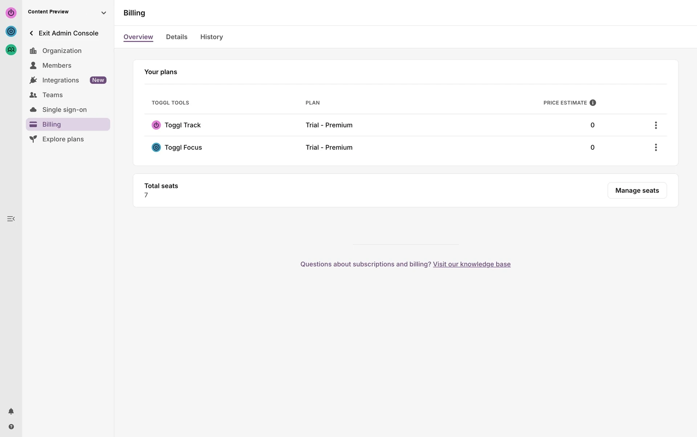The height and width of the screenshot is (437, 697).
Task: Go to Organization in the sidebar
Action: [x=68, y=51]
